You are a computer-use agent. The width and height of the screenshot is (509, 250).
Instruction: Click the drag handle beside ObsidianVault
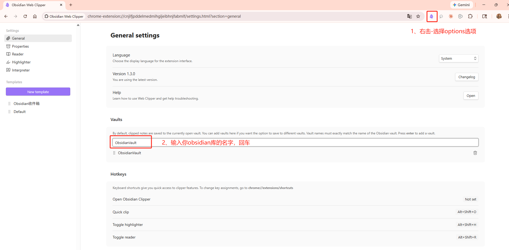[114, 153]
